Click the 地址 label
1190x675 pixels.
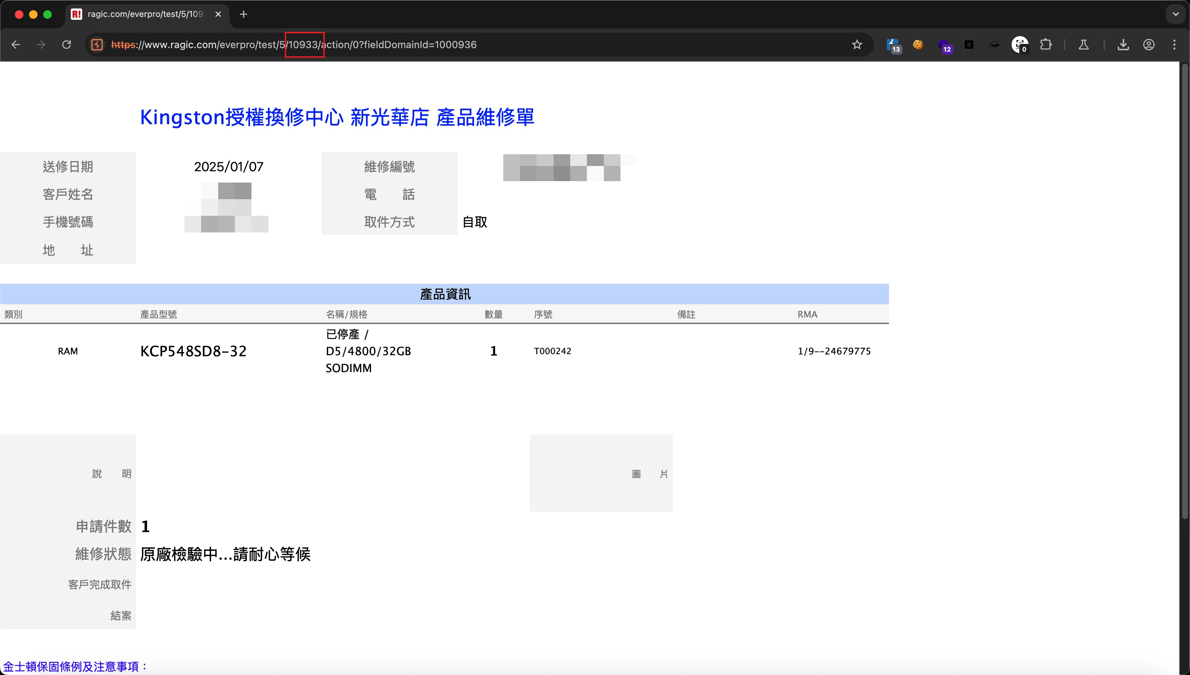click(x=68, y=250)
